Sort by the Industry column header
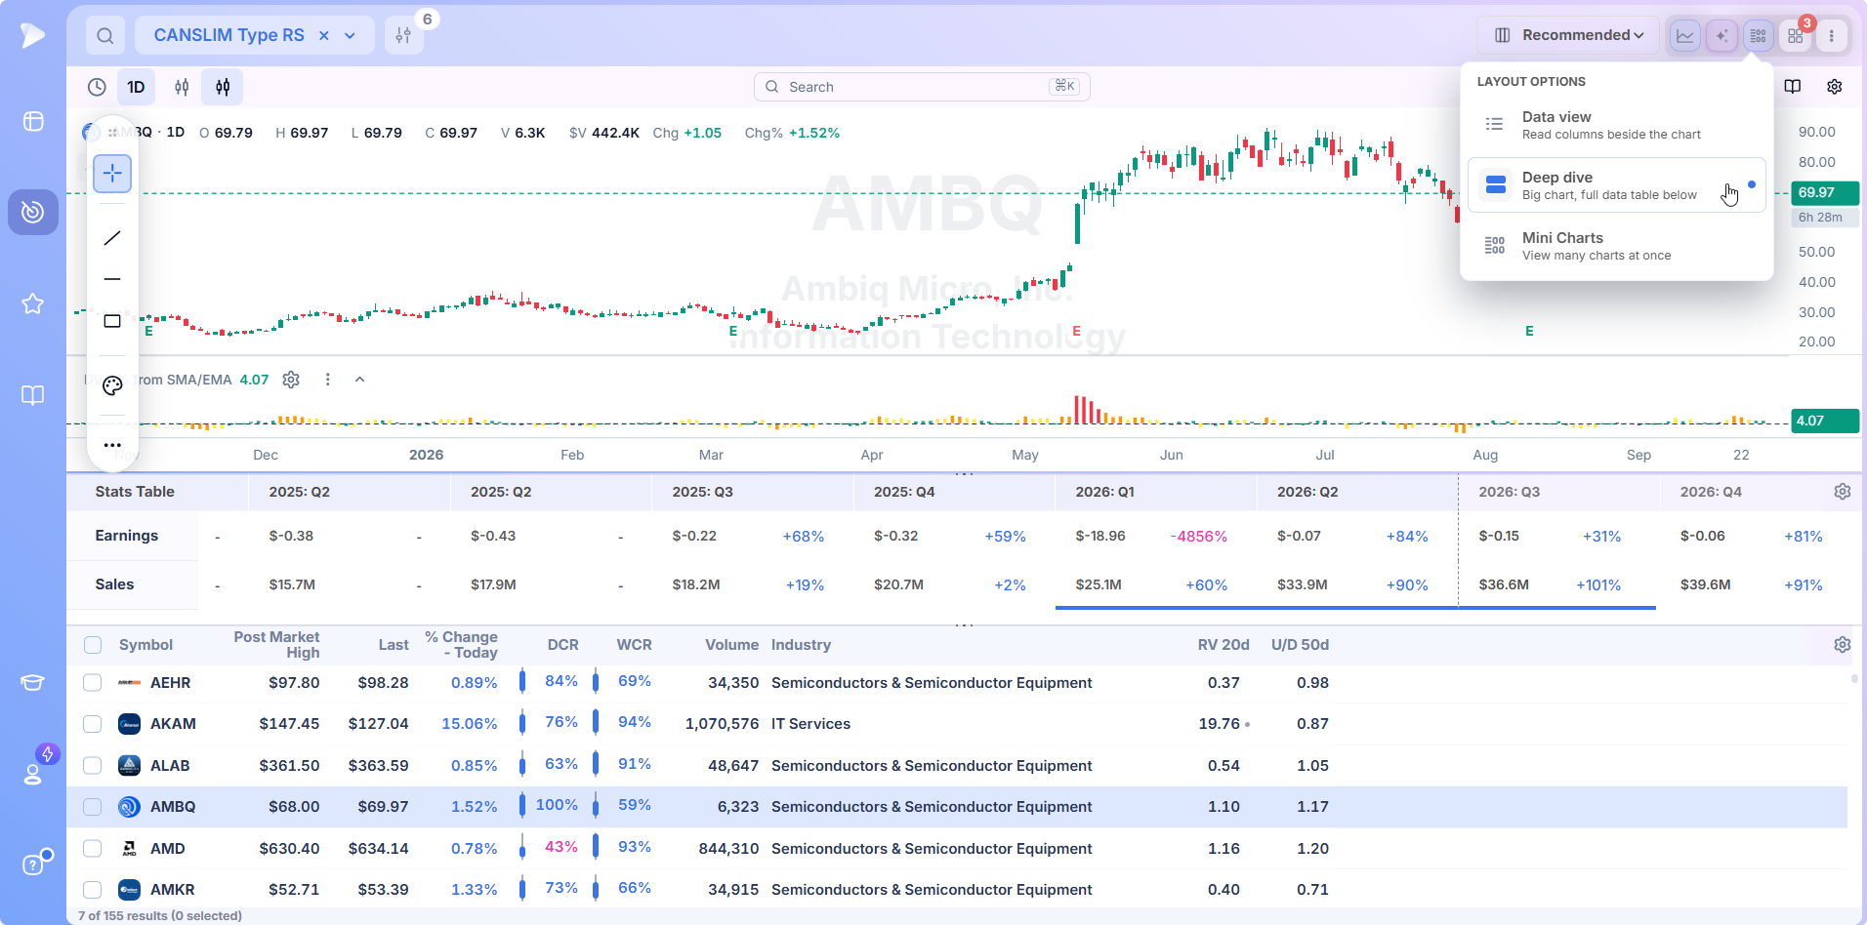This screenshot has width=1867, height=925. click(x=801, y=645)
